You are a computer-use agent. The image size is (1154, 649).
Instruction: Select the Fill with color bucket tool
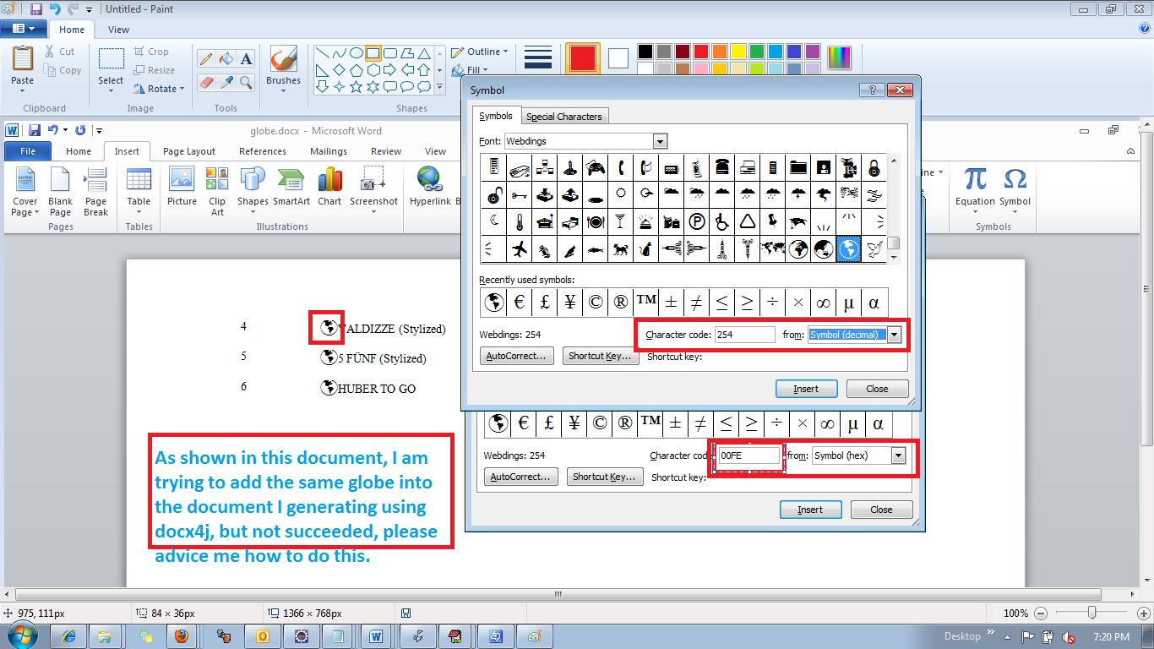(x=226, y=59)
